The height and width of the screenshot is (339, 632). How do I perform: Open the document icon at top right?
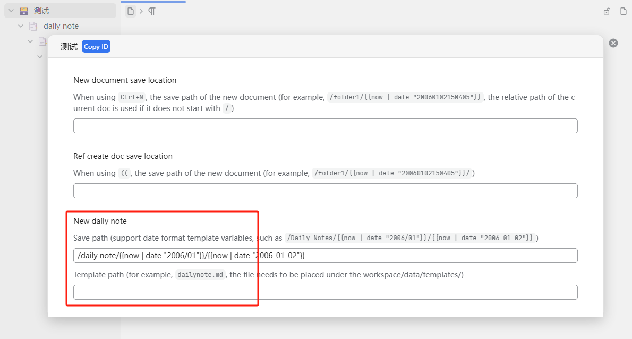tap(624, 11)
